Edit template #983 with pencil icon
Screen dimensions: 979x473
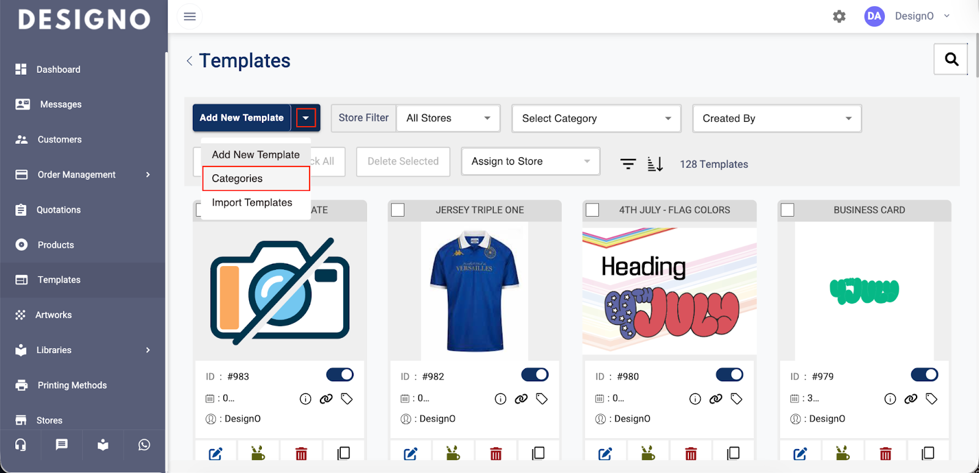pyautogui.click(x=215, y=453)
